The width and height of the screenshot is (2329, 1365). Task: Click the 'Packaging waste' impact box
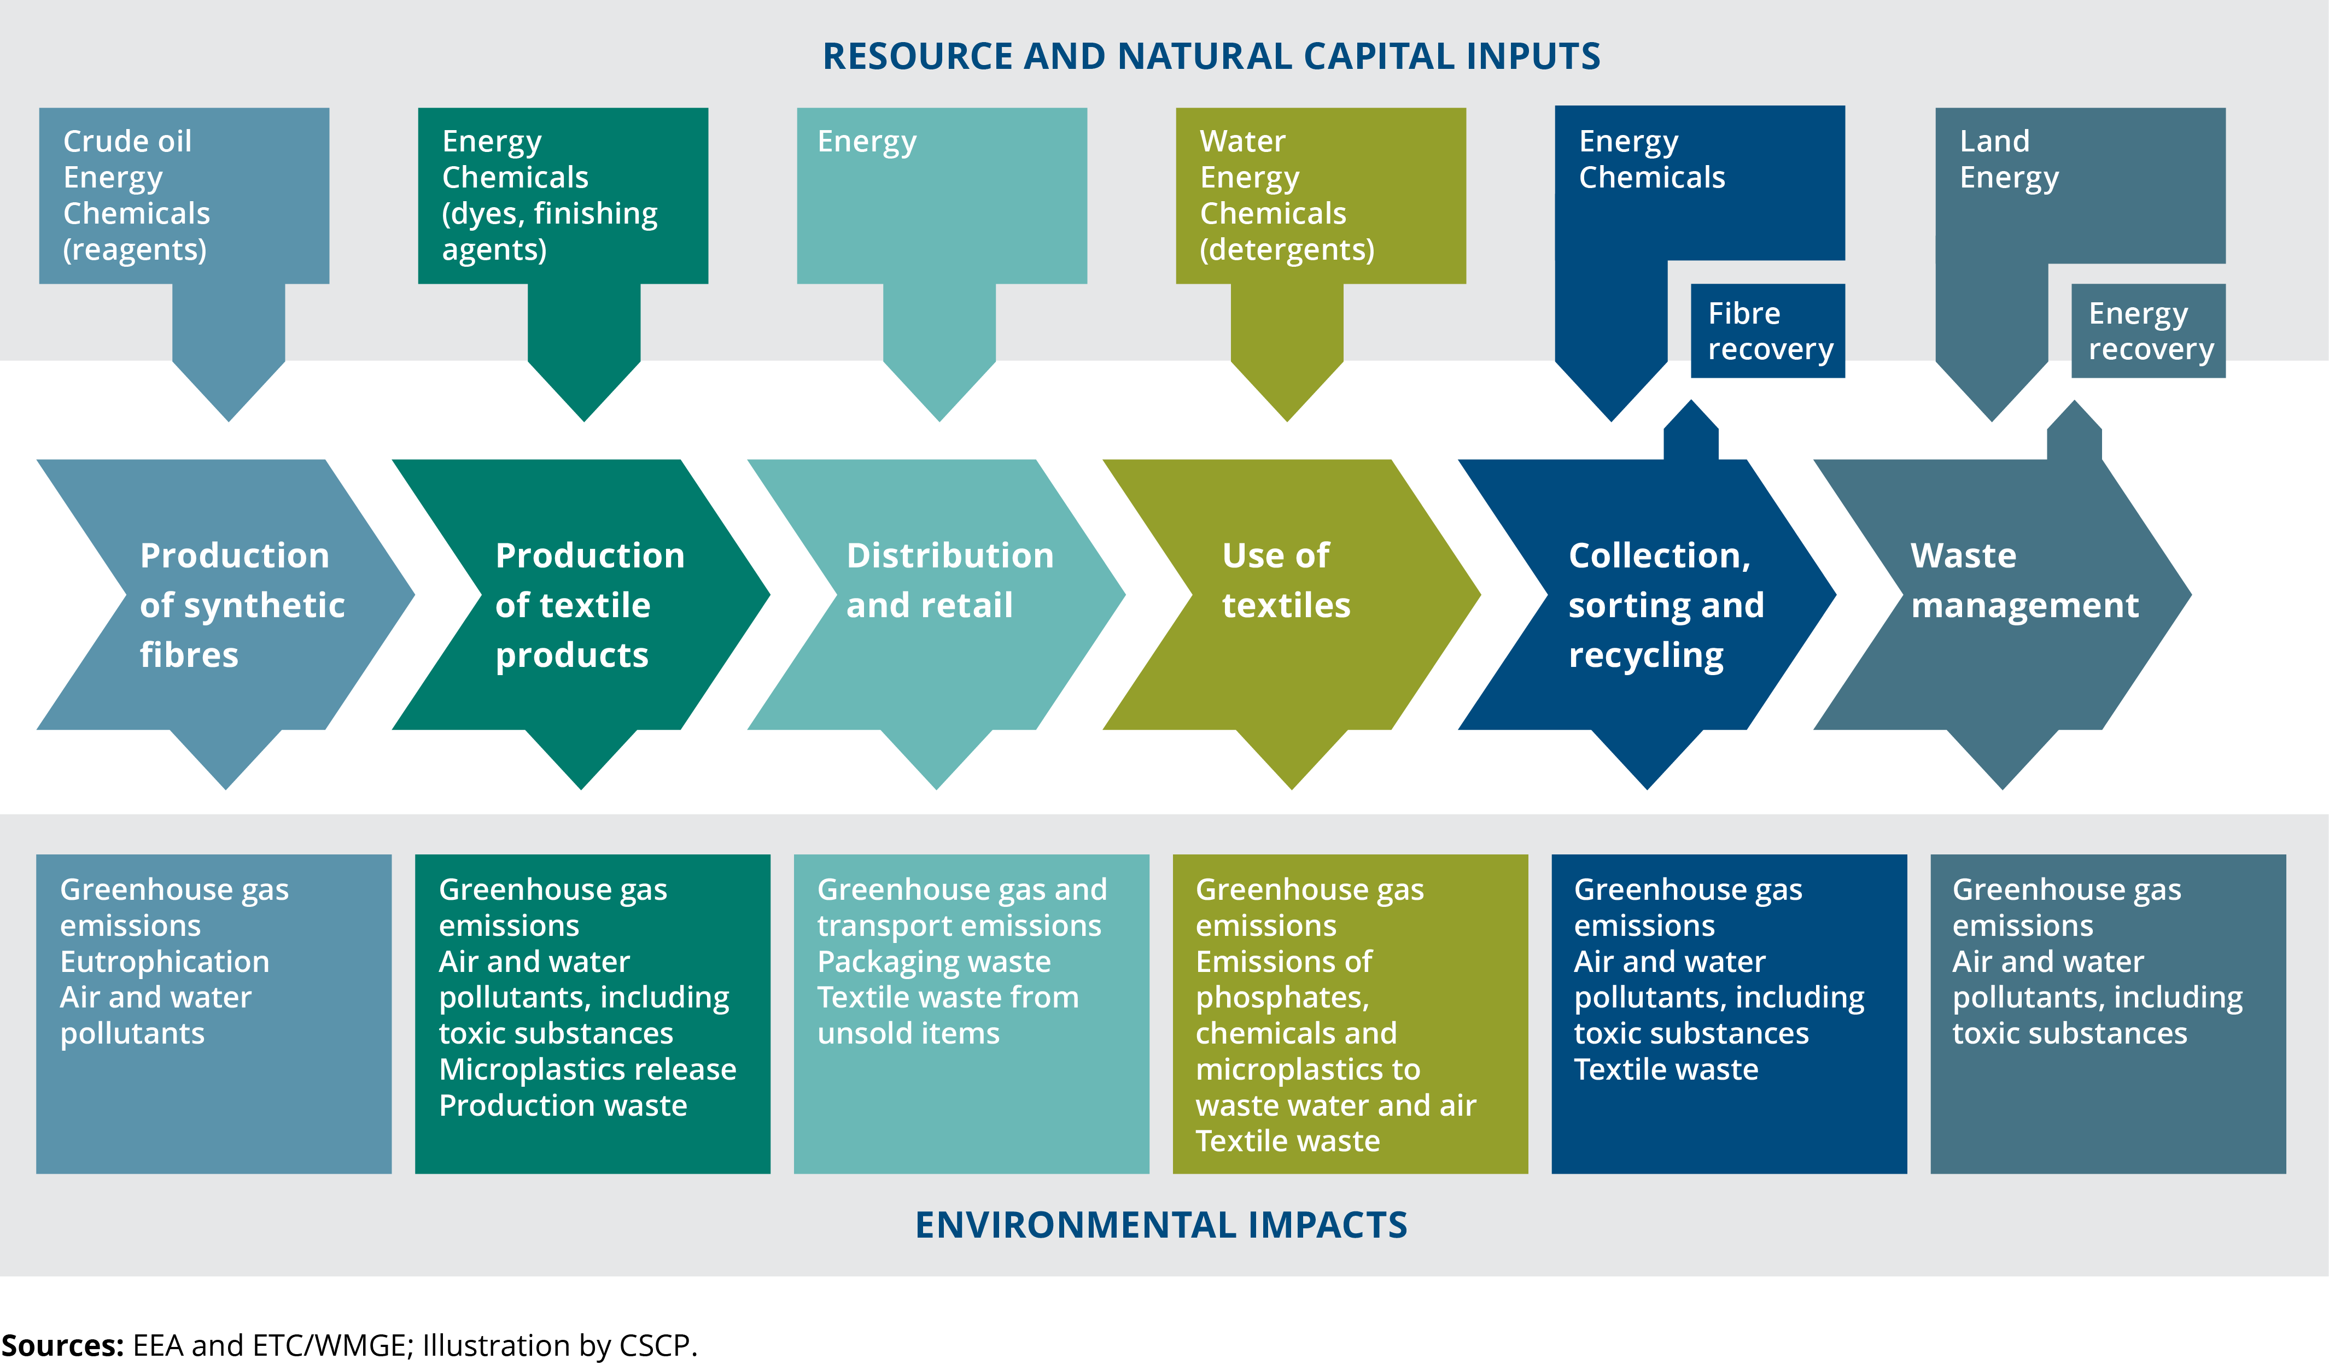point(971,1014)
